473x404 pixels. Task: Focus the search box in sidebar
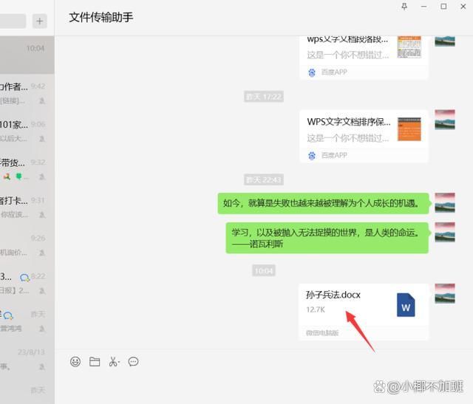click(13, 21)
